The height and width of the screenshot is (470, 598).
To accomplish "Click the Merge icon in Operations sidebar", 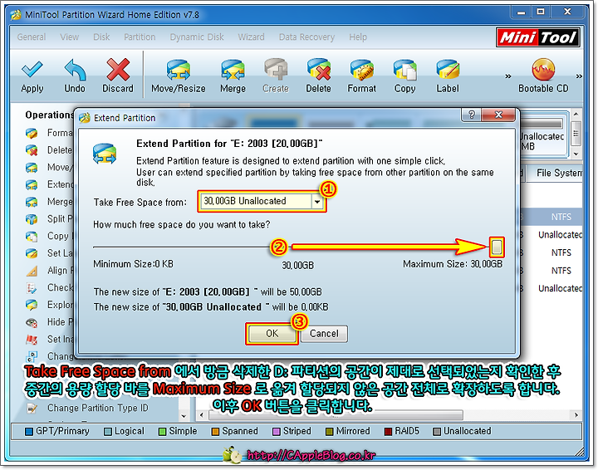I will 32,202.
